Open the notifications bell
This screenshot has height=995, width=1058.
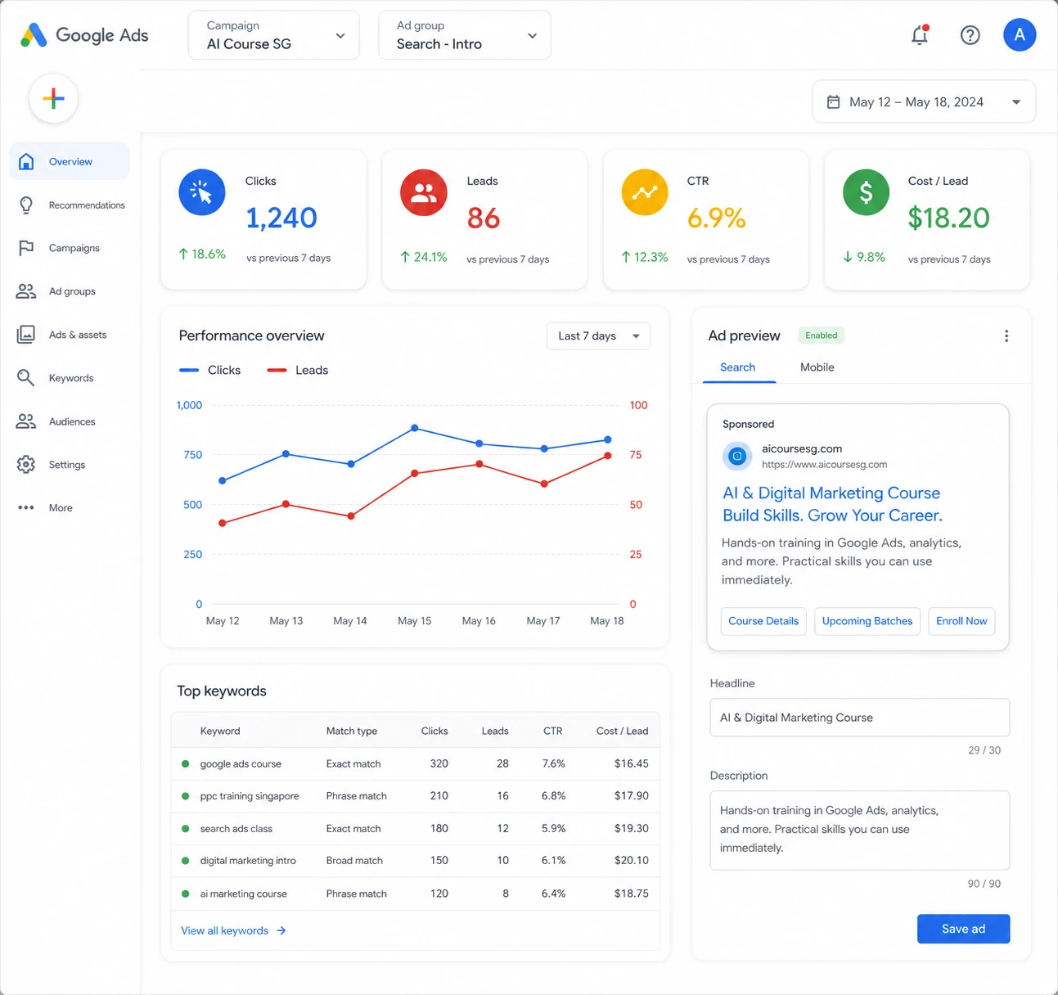point(920,35)
